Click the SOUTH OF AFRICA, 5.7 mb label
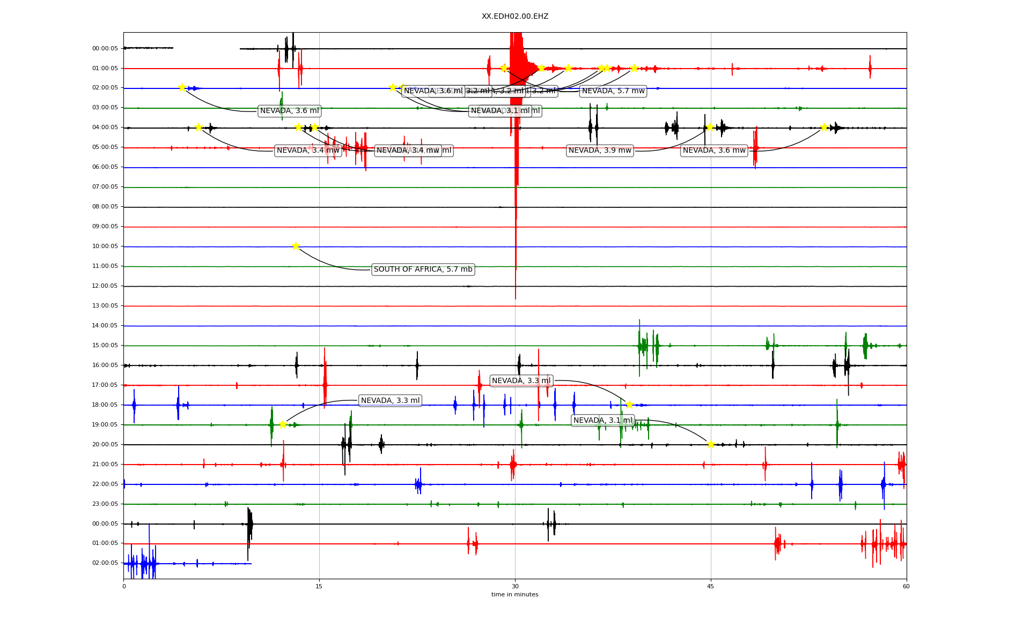 point(423,270)
